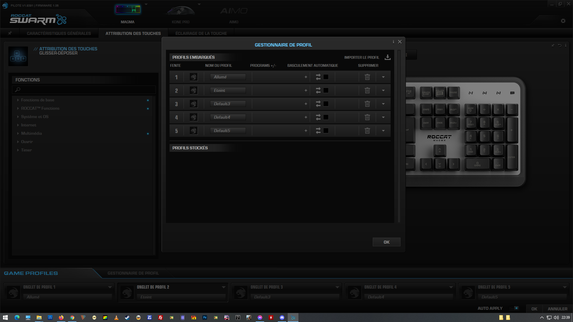Click auto-switch arrows icon for Allumé
Viewport: 573px width, 322px height.
click(318, 77)
